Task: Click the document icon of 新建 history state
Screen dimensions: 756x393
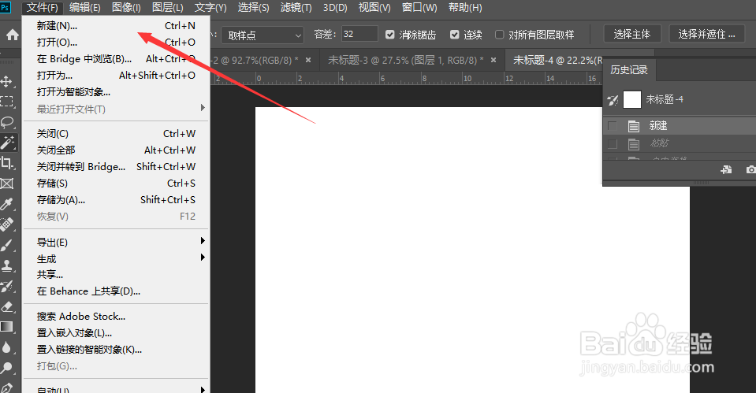Action: (634, 126)
